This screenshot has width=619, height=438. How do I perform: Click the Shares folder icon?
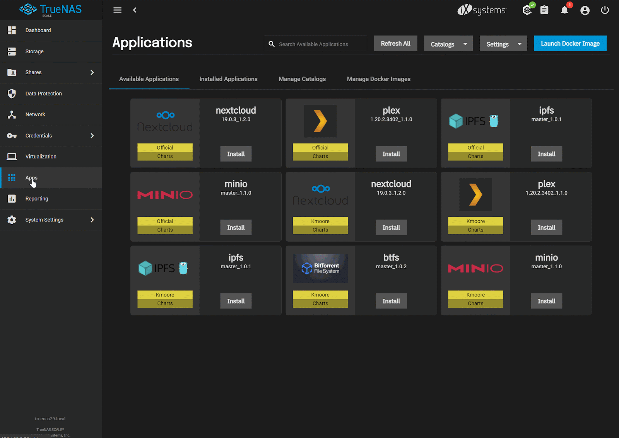tap(12, 72)
